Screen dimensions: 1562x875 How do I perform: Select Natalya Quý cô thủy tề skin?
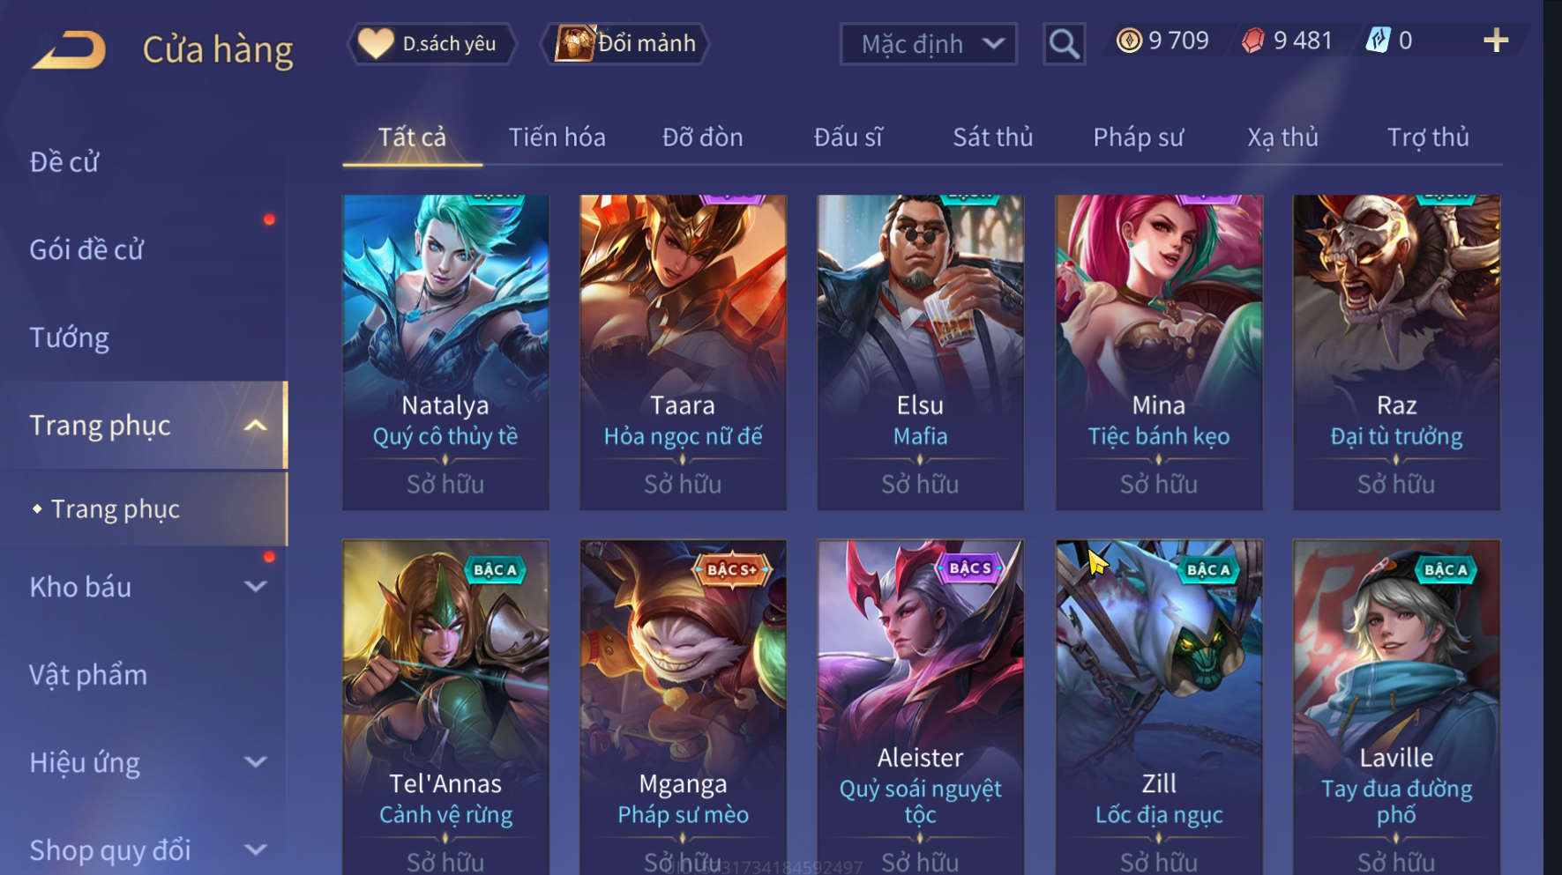(445, 352)
